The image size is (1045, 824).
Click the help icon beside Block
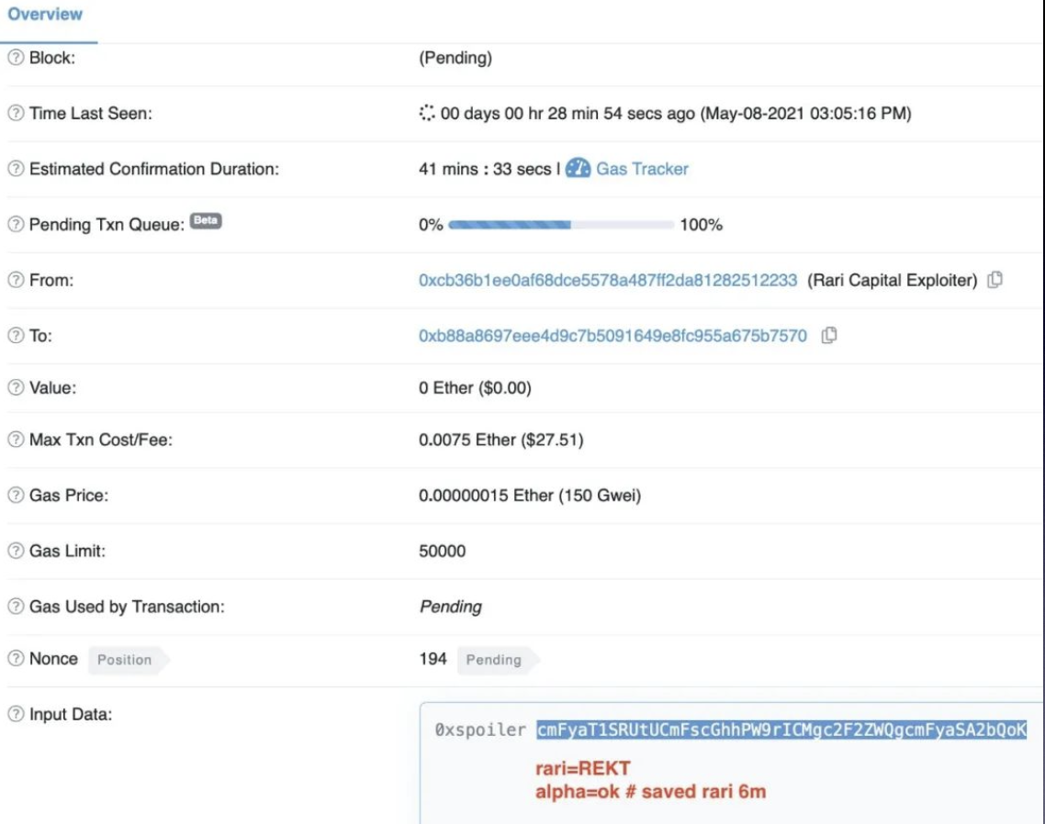pyautogui.click(x=16, y=58)
